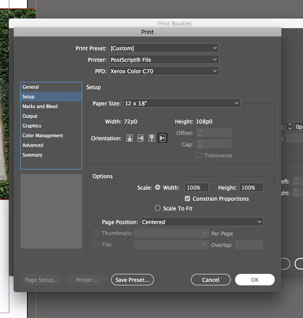This screenshot has height=318, width=303.
Task: Open the Printer dropdown
Action: pyautogui.click(x=164, y=60)
